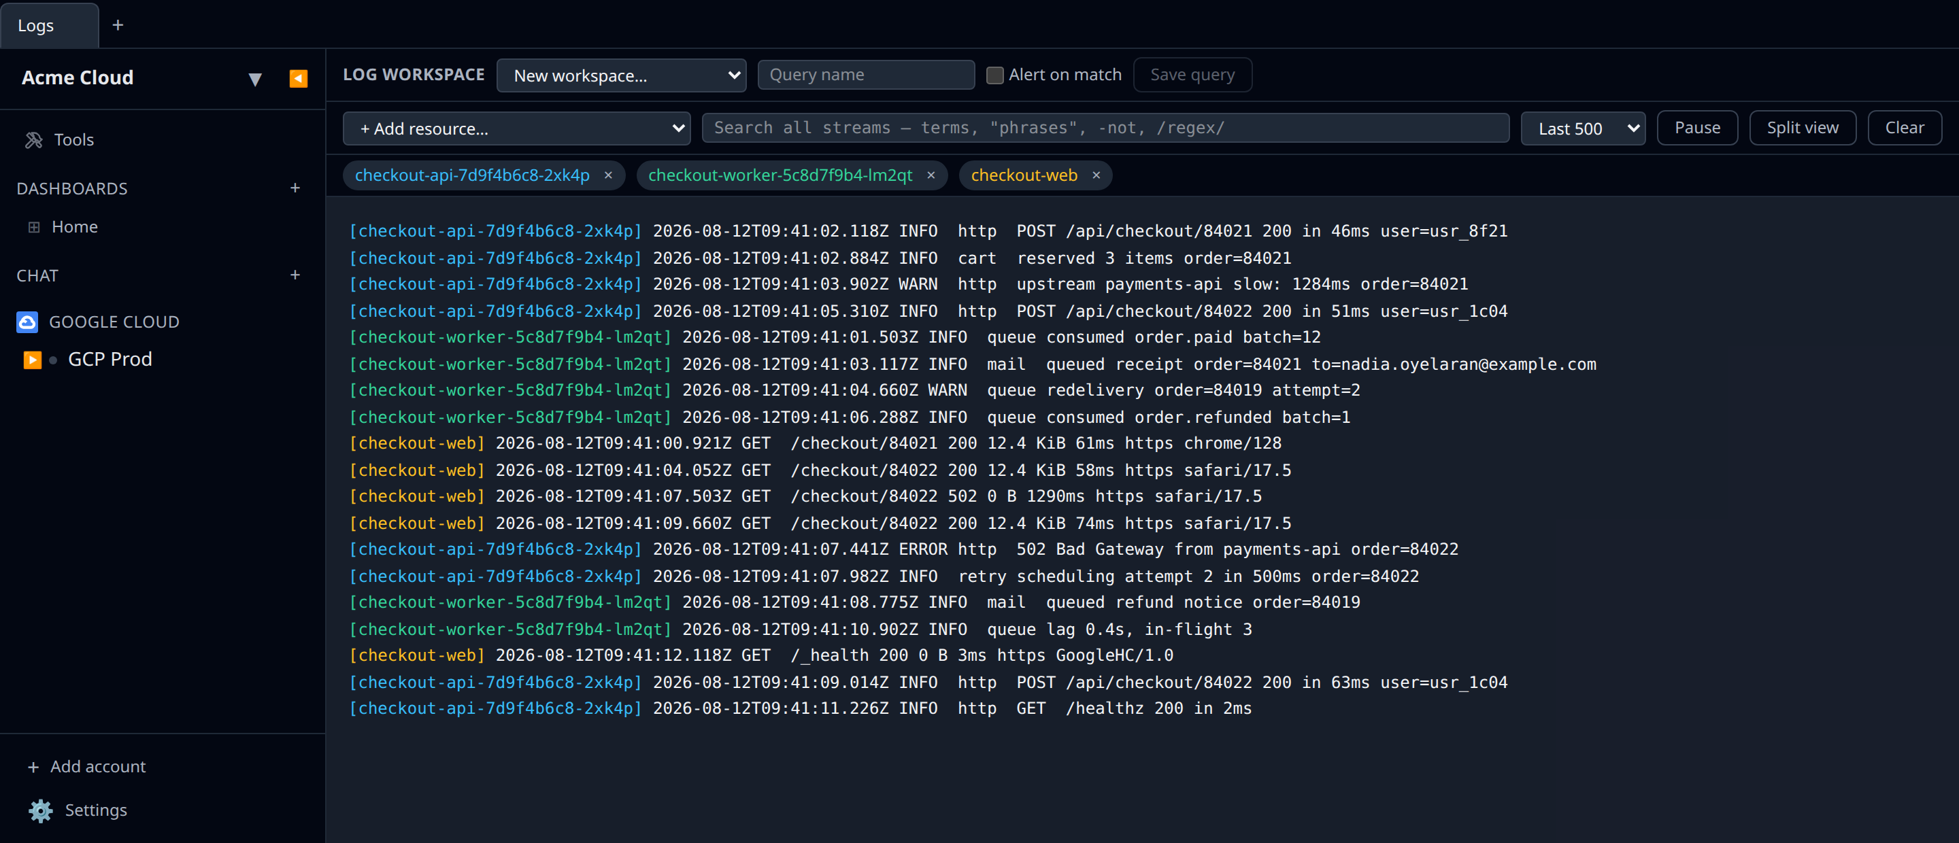Open Settings in sidebar
Screen dimensions: 1959x843
(x=96, y=810)
